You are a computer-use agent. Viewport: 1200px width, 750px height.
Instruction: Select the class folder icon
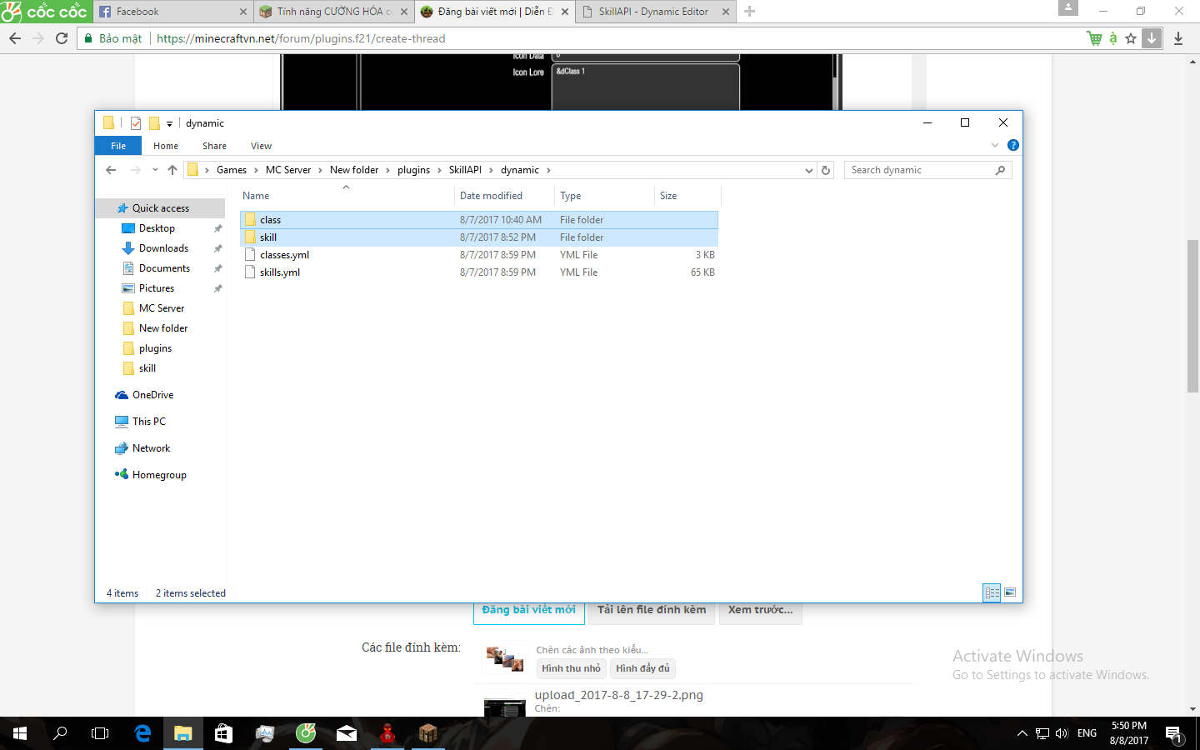tap(250, 220)
